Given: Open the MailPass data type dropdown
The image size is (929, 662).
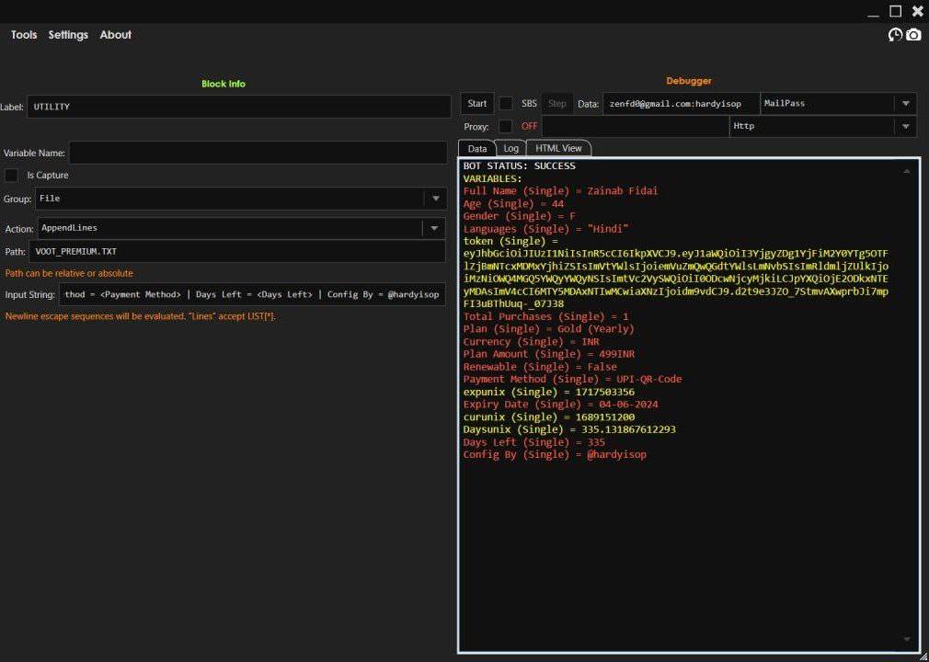Looking at the screenshot, I should [905, 104].
